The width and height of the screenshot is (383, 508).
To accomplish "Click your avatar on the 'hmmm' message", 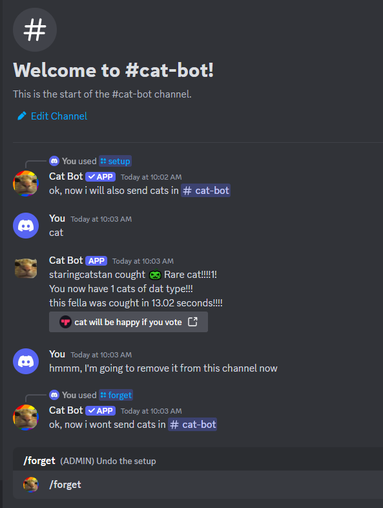I will [x=26, y=361].
